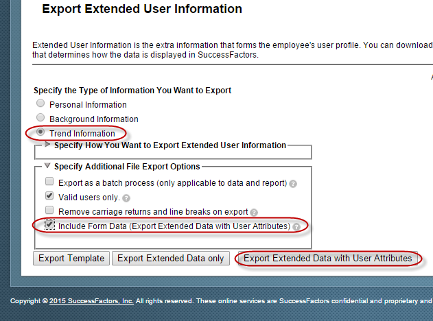
Task: Open help icon beside Include Form Data
Action: [x=296, y=227]
